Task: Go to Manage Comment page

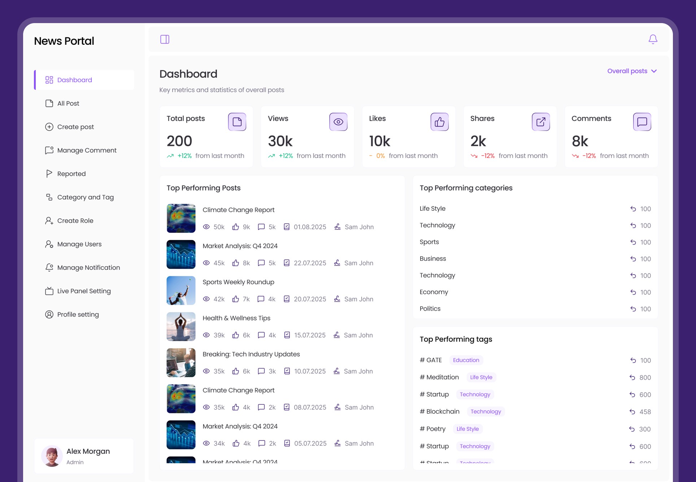Action: (87, 150)
